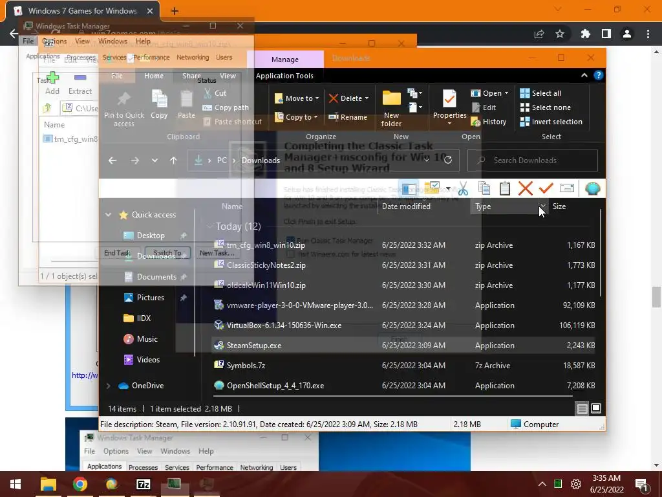Click the scissors Cut icon in Explorer's lower toolbar
The height and width of the screenshot is (497, 662).
coord(463,188)
